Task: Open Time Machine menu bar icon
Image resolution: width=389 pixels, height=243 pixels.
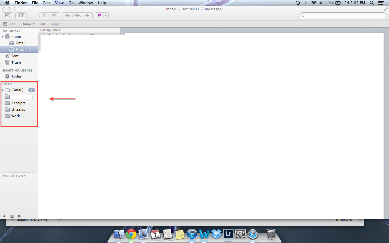Action: 298,3
